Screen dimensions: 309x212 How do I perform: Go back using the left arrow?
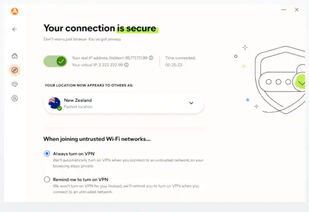coord(15,29)
